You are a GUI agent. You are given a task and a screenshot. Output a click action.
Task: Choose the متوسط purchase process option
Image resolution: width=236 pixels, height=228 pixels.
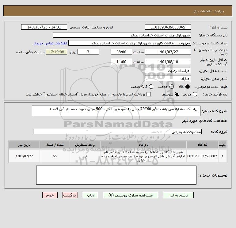click(177, 94)
